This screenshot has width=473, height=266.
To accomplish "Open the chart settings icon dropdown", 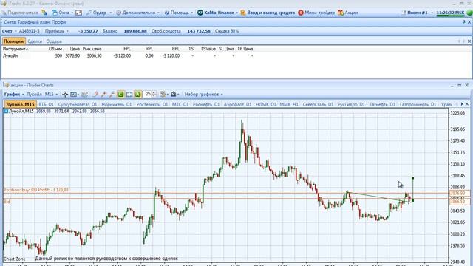I will [x=164, y=95].
